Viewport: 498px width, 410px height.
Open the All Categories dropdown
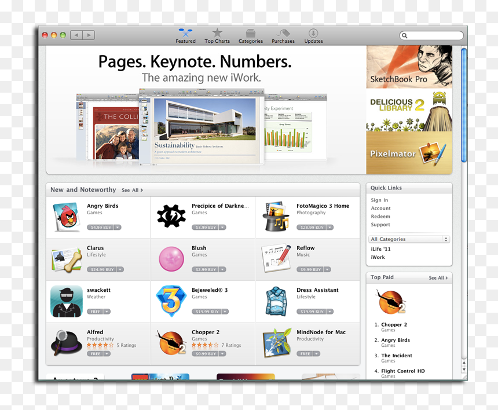(409, 239)
